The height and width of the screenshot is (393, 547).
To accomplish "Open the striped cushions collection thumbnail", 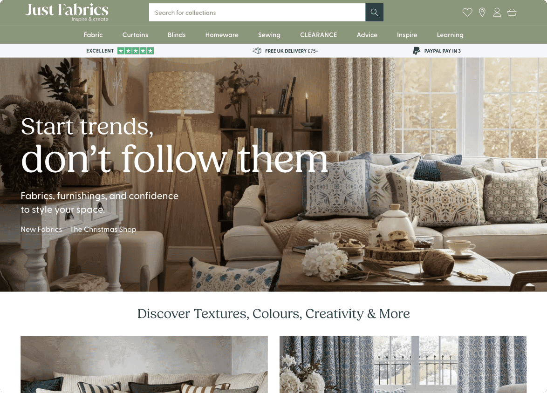I will pyautogui.click(x=144, y=365).
